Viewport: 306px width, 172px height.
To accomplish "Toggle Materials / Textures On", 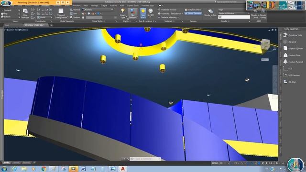I will (x=170, y=13).
